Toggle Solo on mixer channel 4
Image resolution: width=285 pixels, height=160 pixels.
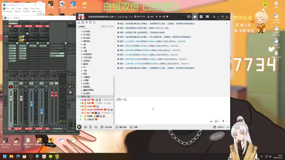pos(46,83)
